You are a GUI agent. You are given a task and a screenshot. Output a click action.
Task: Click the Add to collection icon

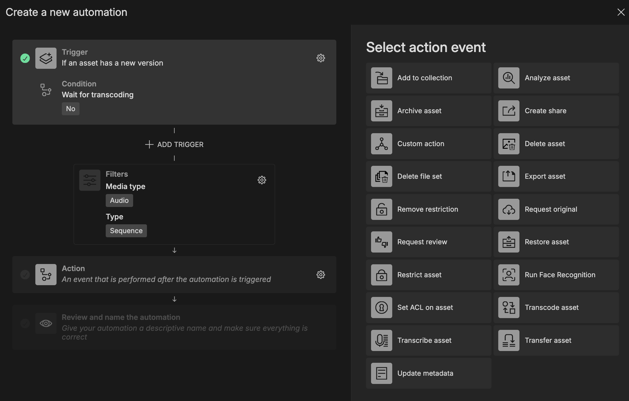click(x=381, y=78)
